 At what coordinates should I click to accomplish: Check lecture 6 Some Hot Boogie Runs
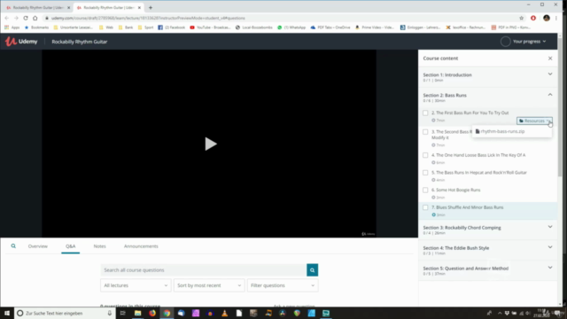tap(425, 190)
